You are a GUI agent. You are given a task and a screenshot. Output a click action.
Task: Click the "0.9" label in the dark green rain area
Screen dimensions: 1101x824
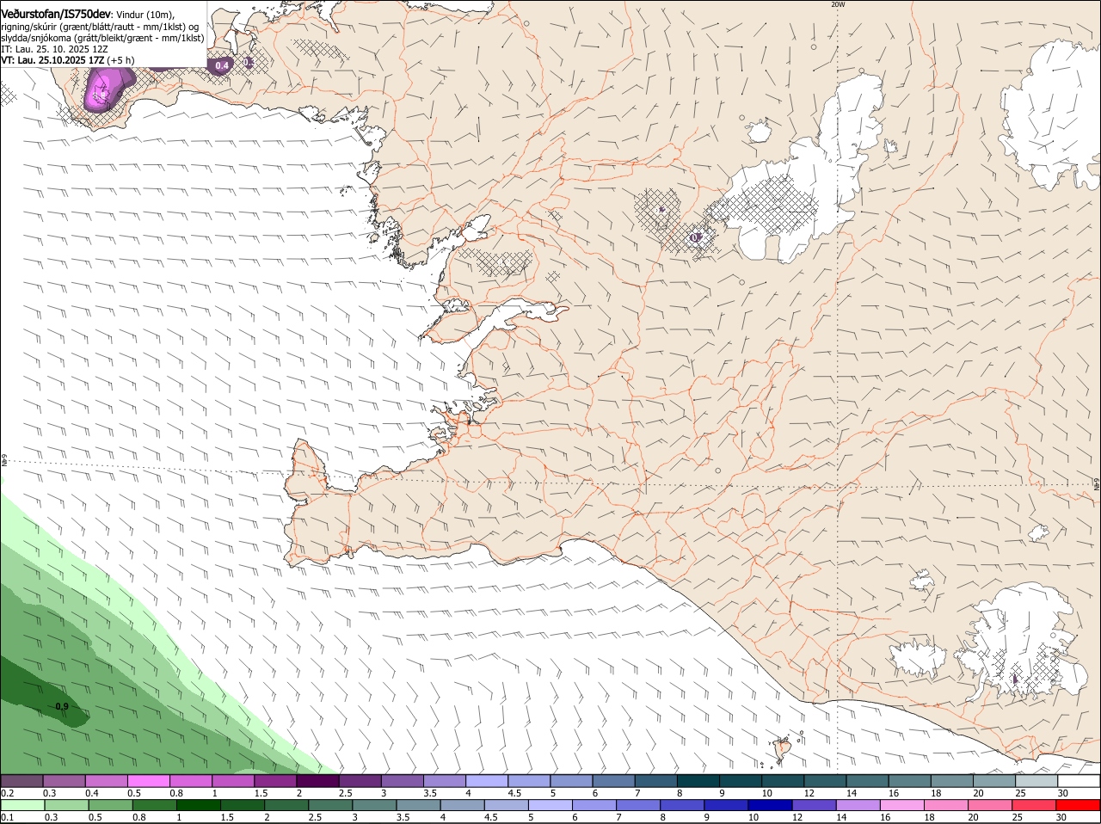point(62,706)
